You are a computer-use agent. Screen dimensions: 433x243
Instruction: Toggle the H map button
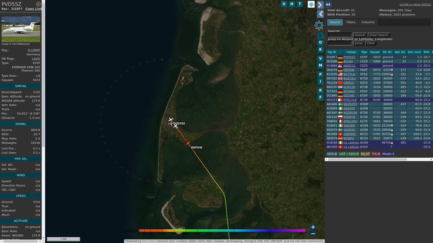click(292, 4)
